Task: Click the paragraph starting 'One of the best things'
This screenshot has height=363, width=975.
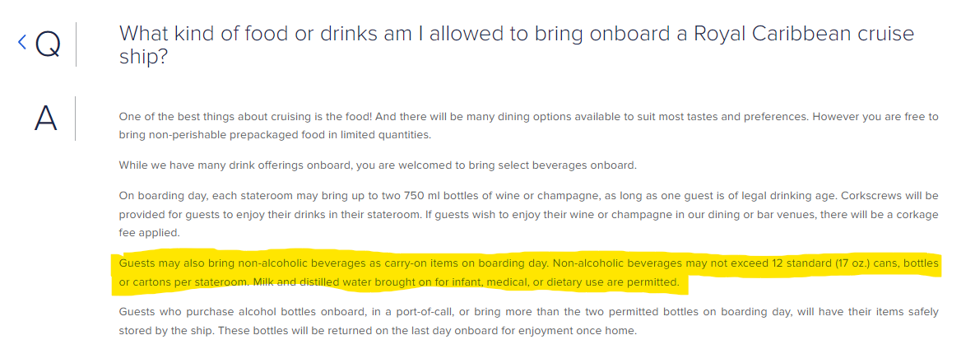Action: [x=528, y=126]
